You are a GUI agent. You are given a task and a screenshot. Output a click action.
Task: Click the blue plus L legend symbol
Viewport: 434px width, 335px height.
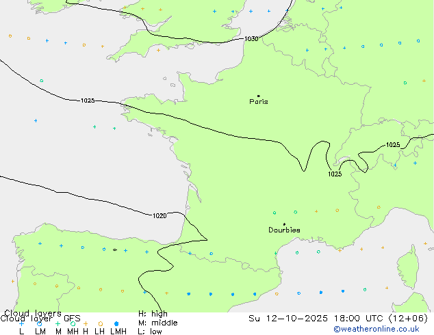pos(21,323)
